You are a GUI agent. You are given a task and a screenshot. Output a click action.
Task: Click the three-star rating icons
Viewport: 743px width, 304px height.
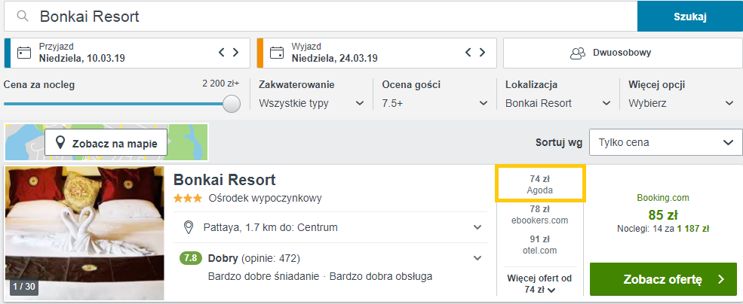click(189, 198)
